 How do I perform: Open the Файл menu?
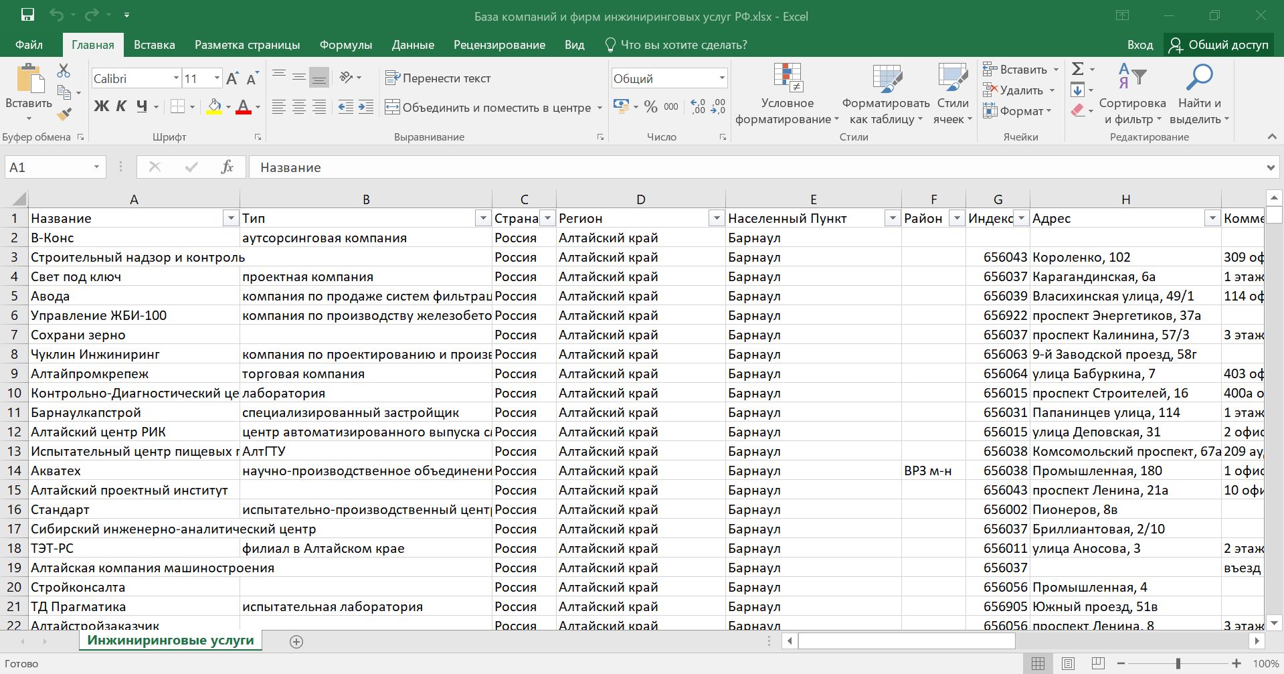pos(29,45)
